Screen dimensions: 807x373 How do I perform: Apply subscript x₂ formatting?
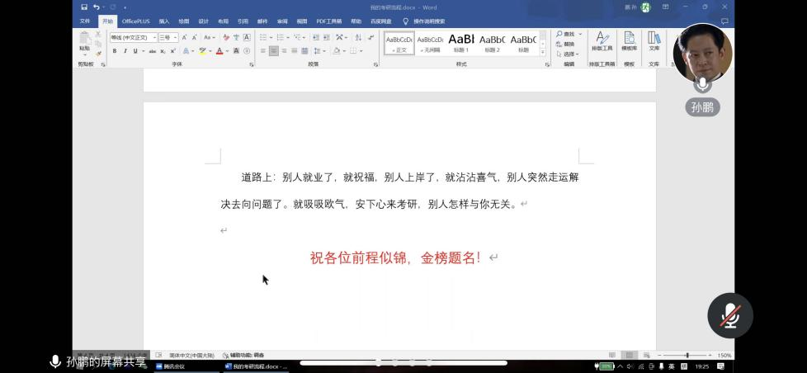click(x=163, y=51)
